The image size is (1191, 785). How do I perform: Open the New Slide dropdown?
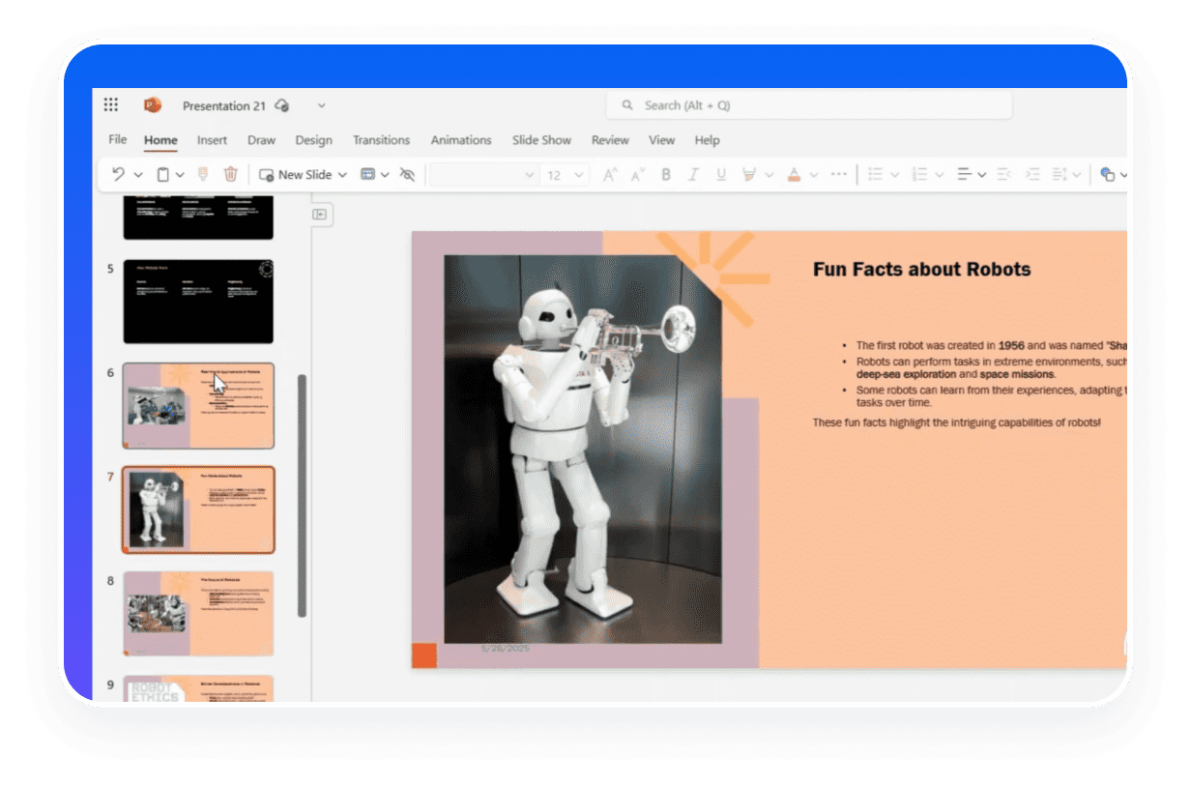click(x=342, y=175)
